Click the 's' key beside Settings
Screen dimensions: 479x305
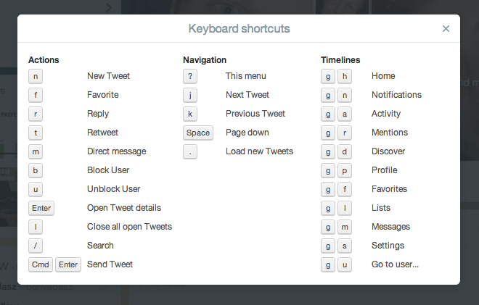(345, 246)
